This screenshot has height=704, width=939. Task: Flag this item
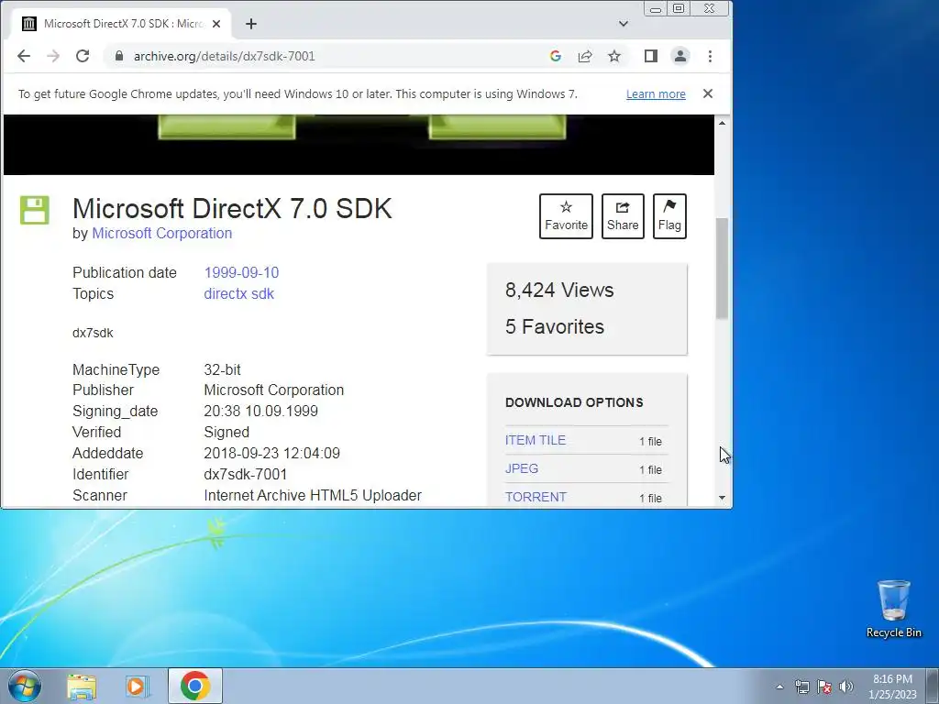[x=669, y=216]
